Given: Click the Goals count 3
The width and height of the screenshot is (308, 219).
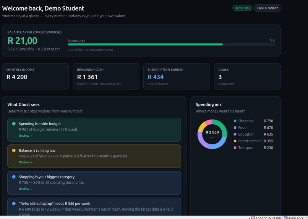Looking at the screenshot, I should tap(220, 77).
